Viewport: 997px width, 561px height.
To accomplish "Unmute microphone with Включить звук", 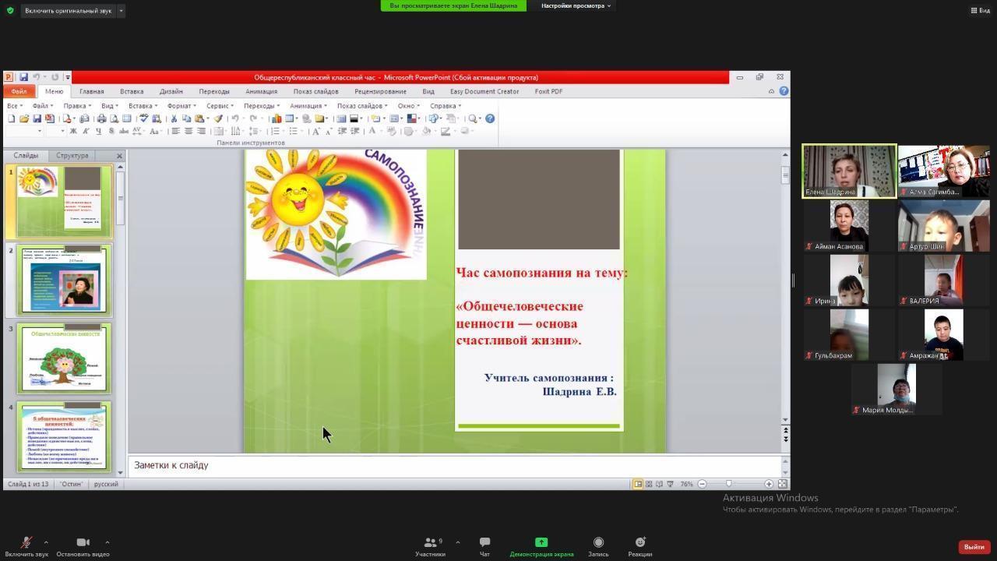I will (x=26, y=543).
